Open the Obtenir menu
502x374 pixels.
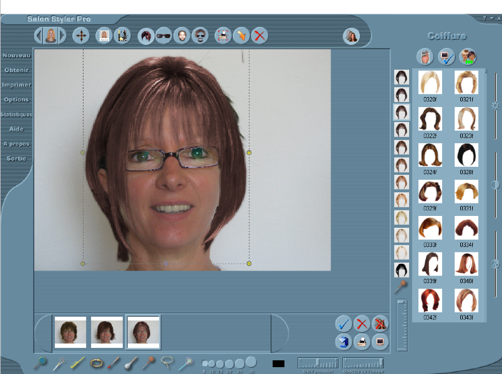pyautogui.click(x=16, y=70)
